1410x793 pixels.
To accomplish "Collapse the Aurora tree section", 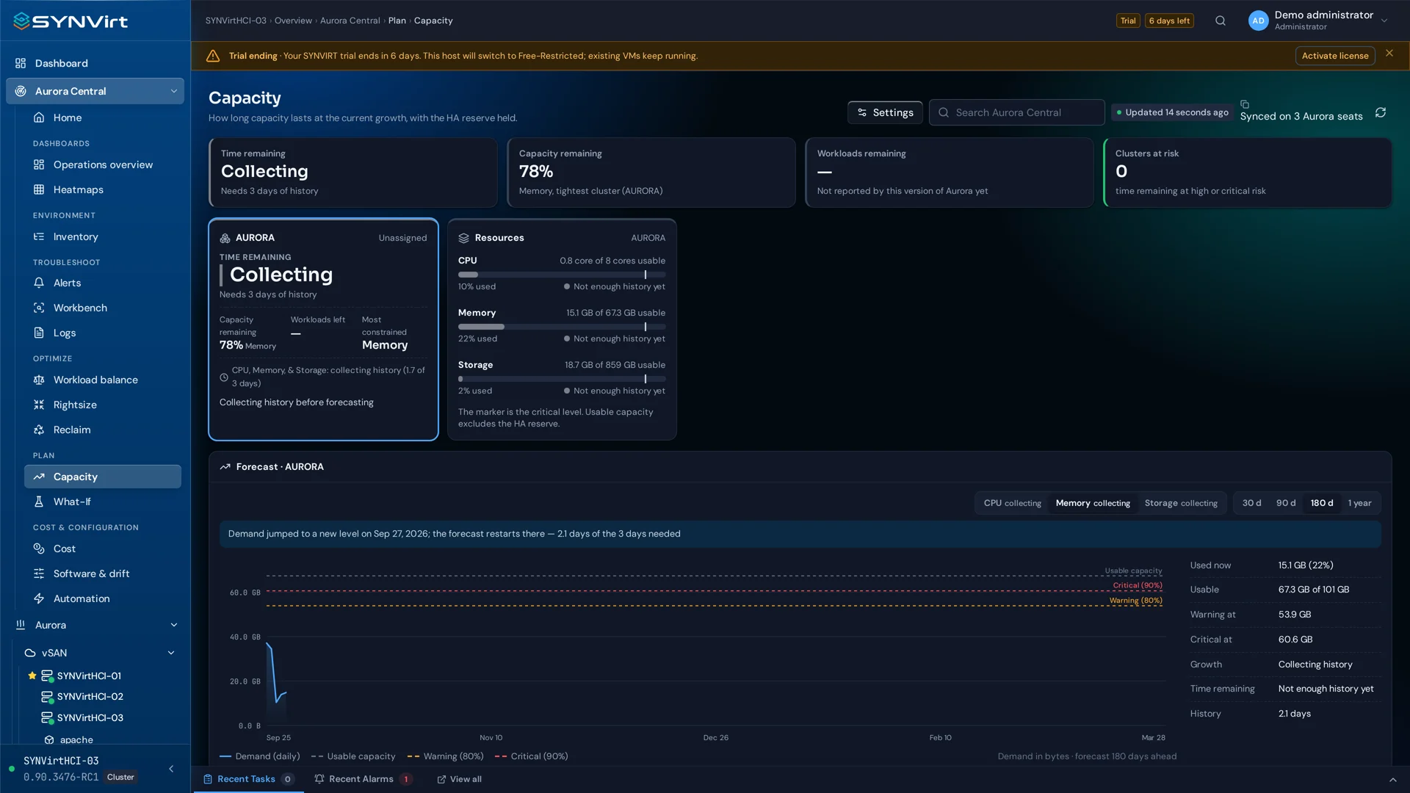I will (x=174, y=625).
